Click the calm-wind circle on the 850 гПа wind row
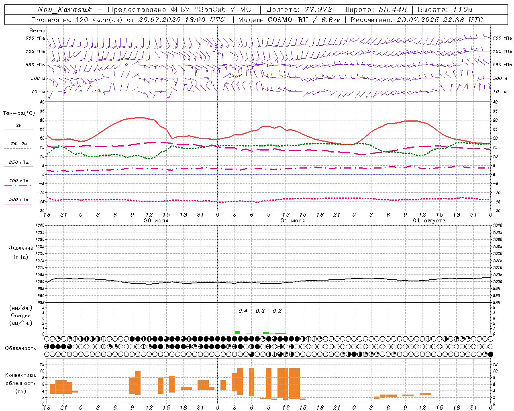The image size is (514, 411). [x=126, y=64]
